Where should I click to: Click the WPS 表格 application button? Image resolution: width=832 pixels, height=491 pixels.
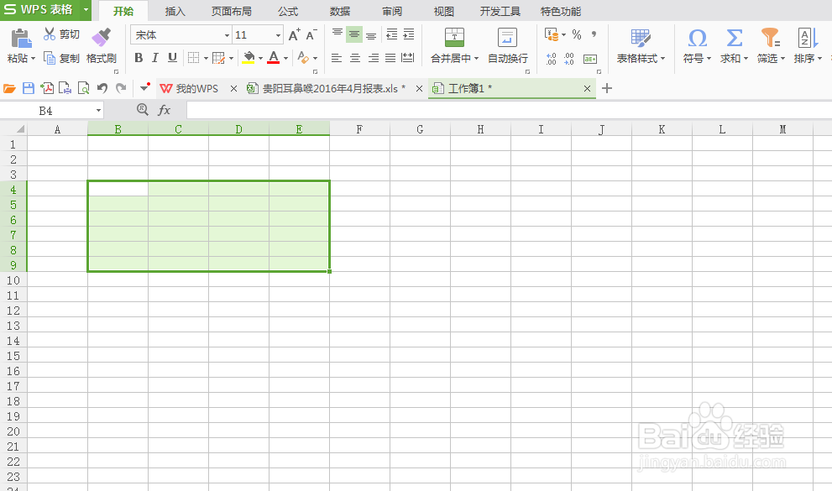click(39, 10)
